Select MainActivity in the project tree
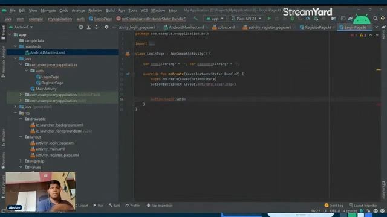 coord(46,89)
